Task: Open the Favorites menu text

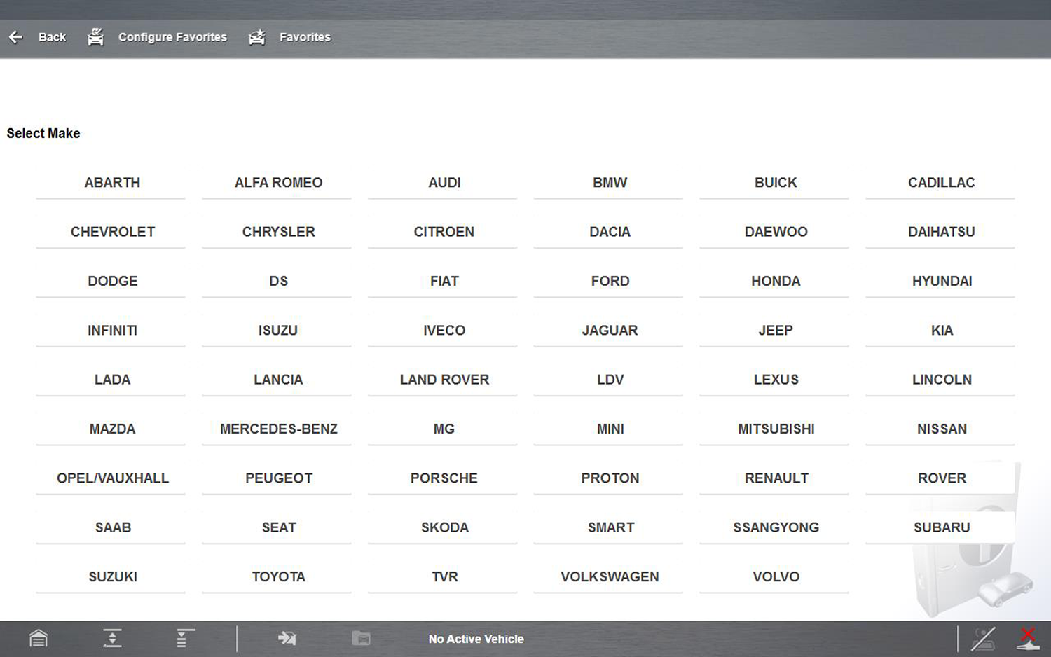Action: (x=305, y=37)
